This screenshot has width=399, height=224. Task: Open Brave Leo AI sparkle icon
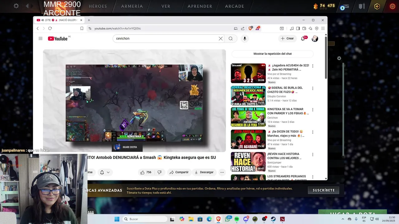310,28
